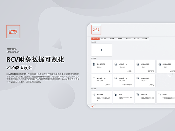Click the voucher icon for 凭证流水
Viewport: 175px width, 131px height.
[160, 95]
